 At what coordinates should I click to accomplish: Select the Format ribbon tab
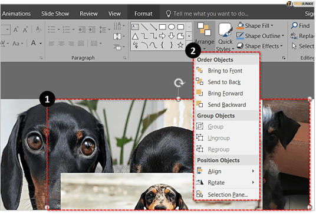pos(143,14)
